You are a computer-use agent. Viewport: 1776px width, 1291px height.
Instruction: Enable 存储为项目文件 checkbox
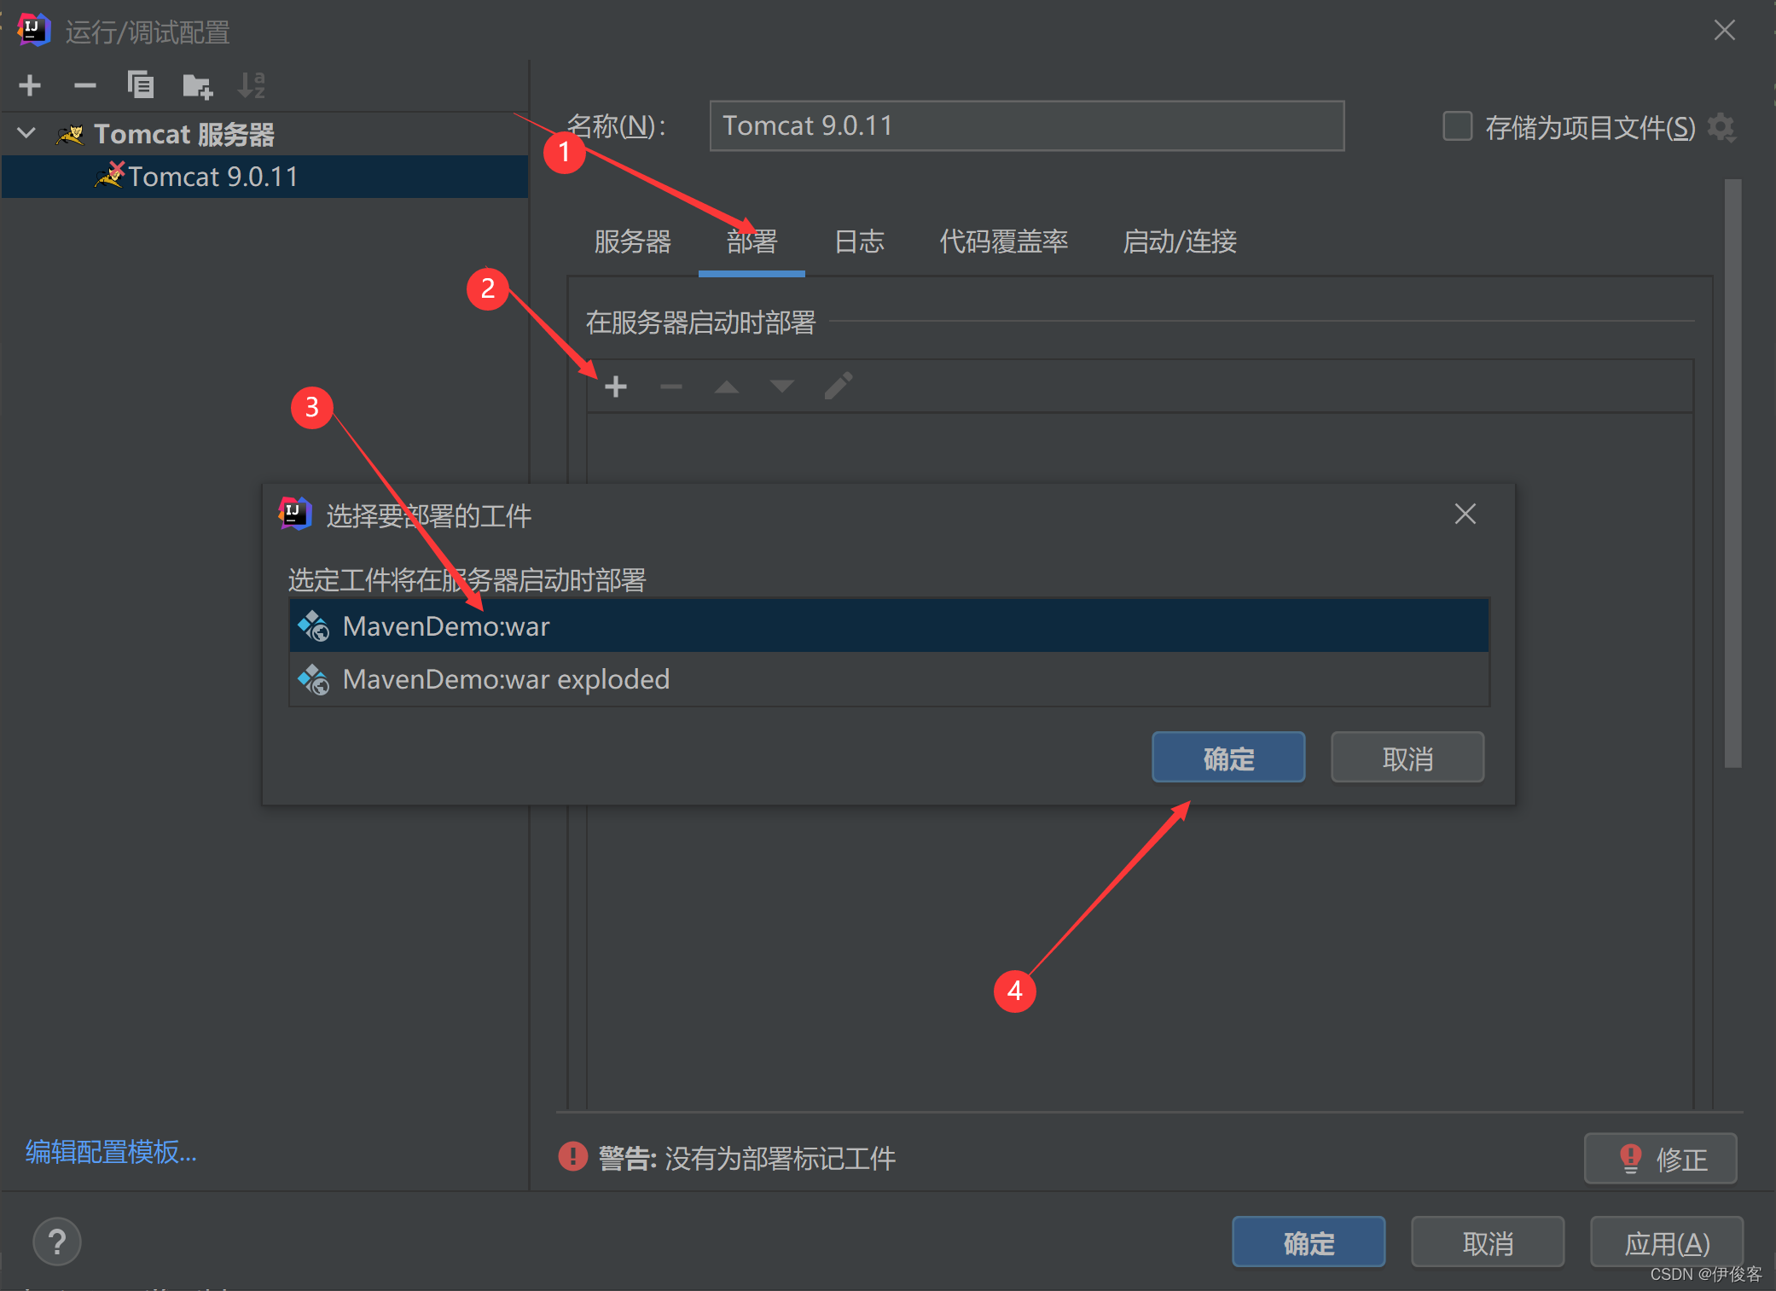1458,126
